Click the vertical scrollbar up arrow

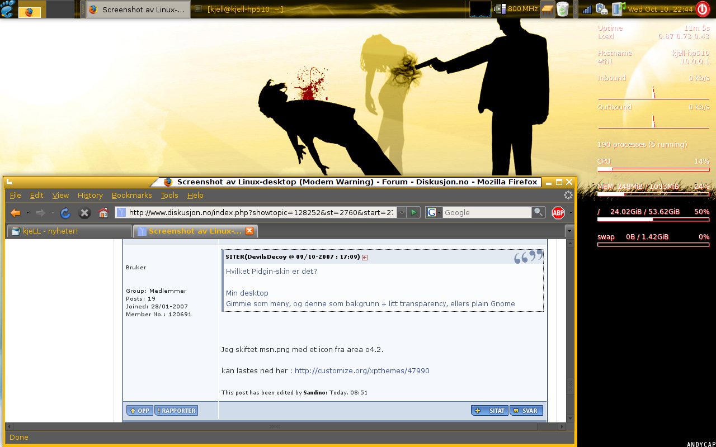coord(570,243)
